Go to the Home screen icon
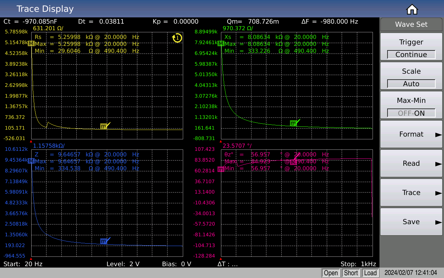Image resolution: width=444 pixels, height=278 pixels. pos(412,9)
